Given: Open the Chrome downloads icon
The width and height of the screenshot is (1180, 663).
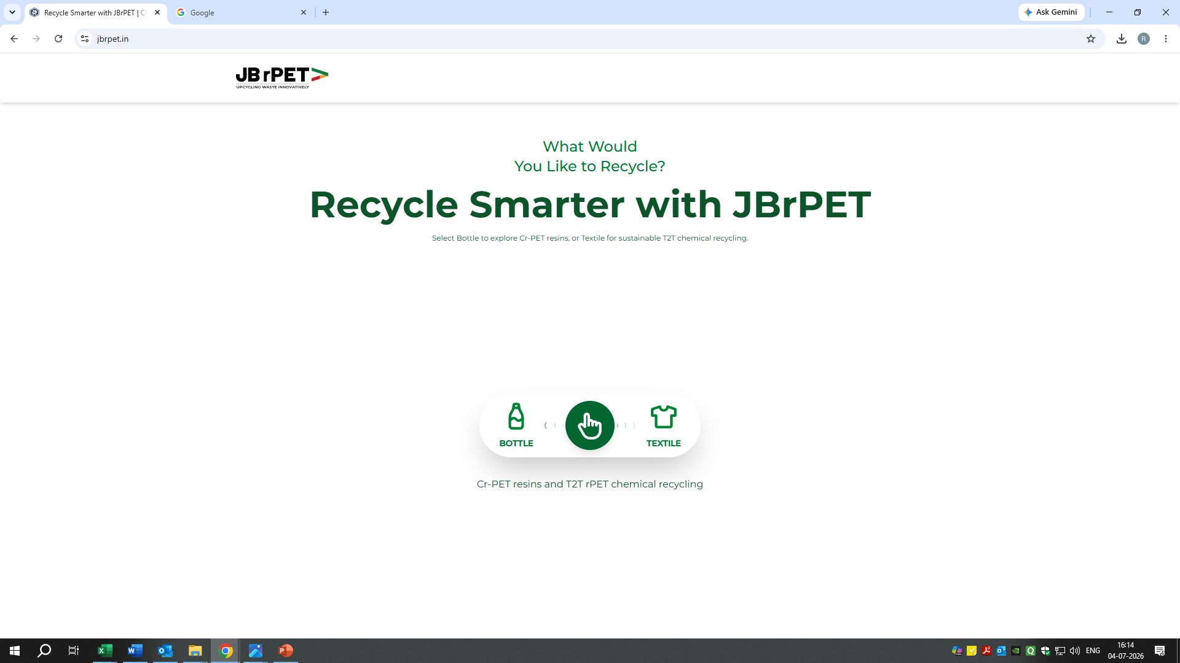Looking at the screenshot, I should [1122, 39].
